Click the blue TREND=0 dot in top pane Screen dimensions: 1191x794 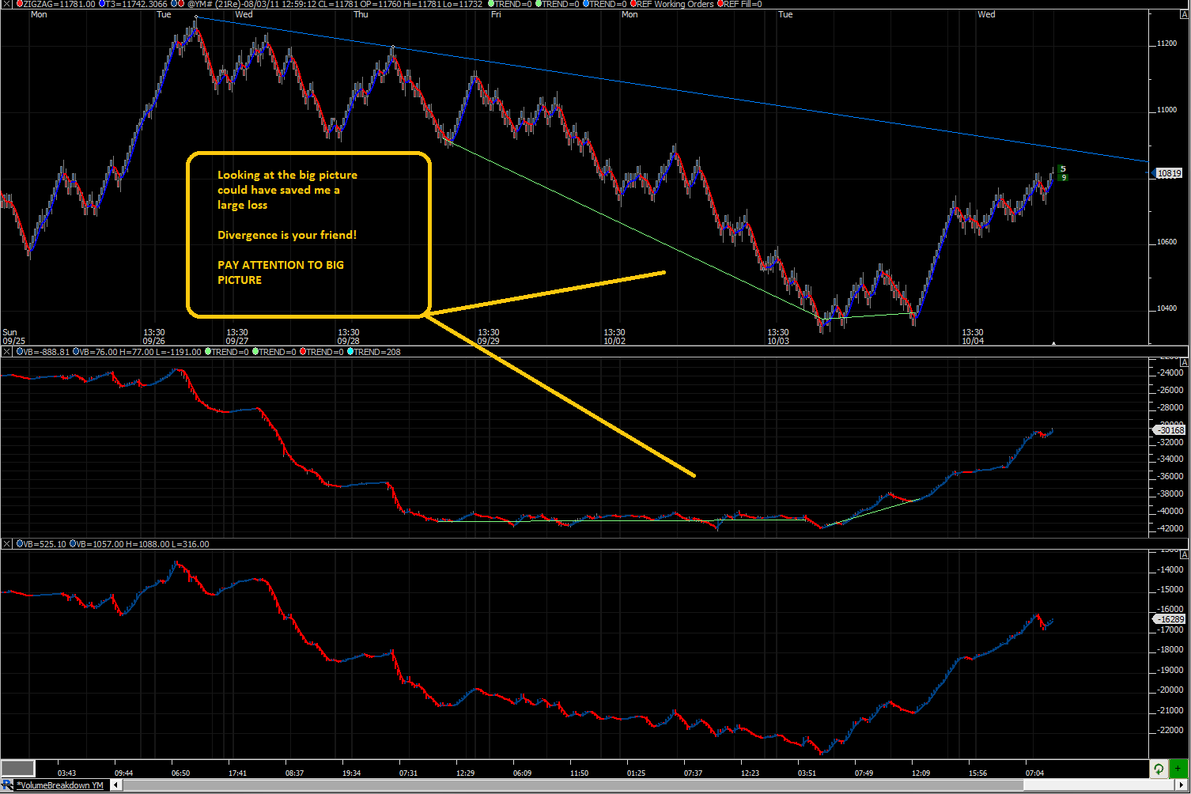pos(584,4)
